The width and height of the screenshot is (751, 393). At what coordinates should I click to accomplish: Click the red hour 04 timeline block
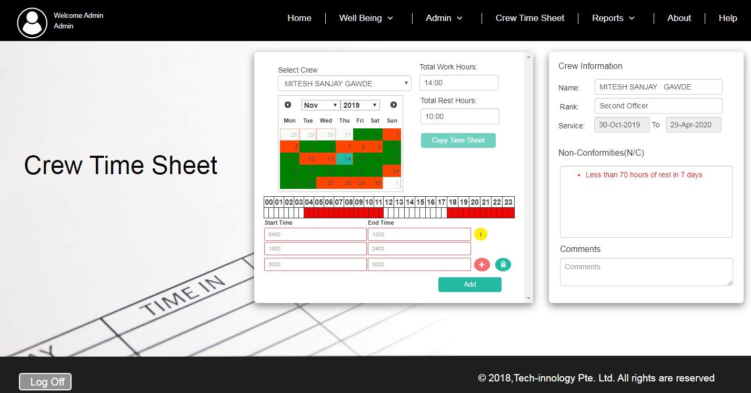tap(309, 213)
